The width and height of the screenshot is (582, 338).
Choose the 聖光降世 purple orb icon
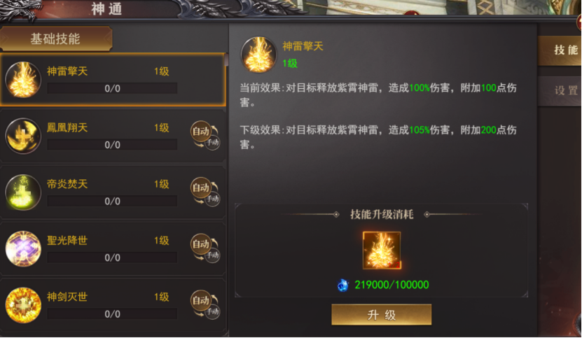(23, 249)
